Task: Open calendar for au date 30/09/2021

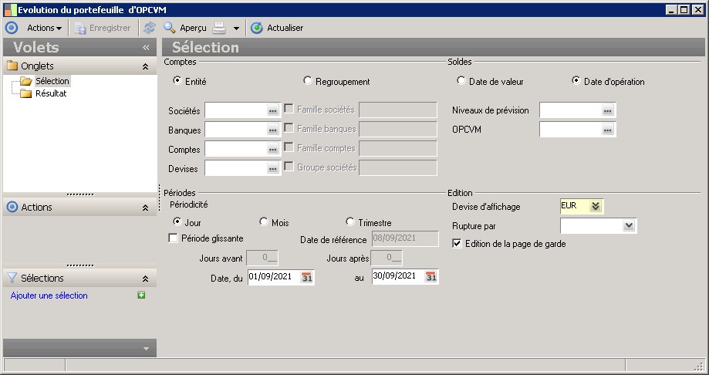Action: [x=431, y=277]
